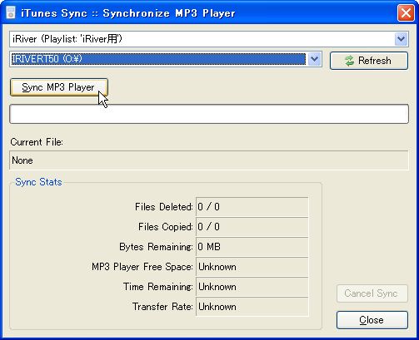Click the Bytes Remaining value 0 MB

click(x=252, y=247)
